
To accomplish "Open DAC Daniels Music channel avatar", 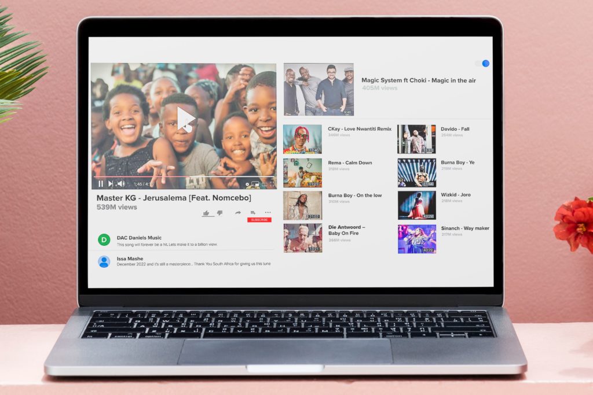I will click(103, 238).
